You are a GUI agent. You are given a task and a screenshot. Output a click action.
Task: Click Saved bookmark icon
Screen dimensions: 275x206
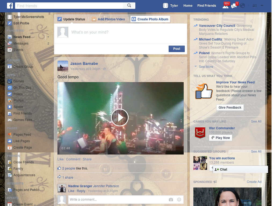click(10, 107)
